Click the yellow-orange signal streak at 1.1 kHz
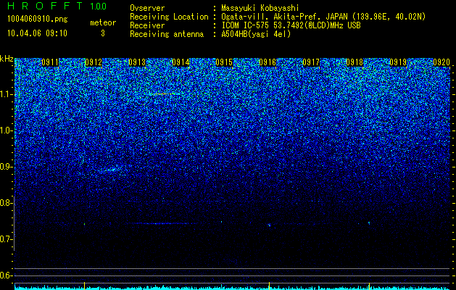The width and height of the screenshot is (456, 290). (163, 94)
